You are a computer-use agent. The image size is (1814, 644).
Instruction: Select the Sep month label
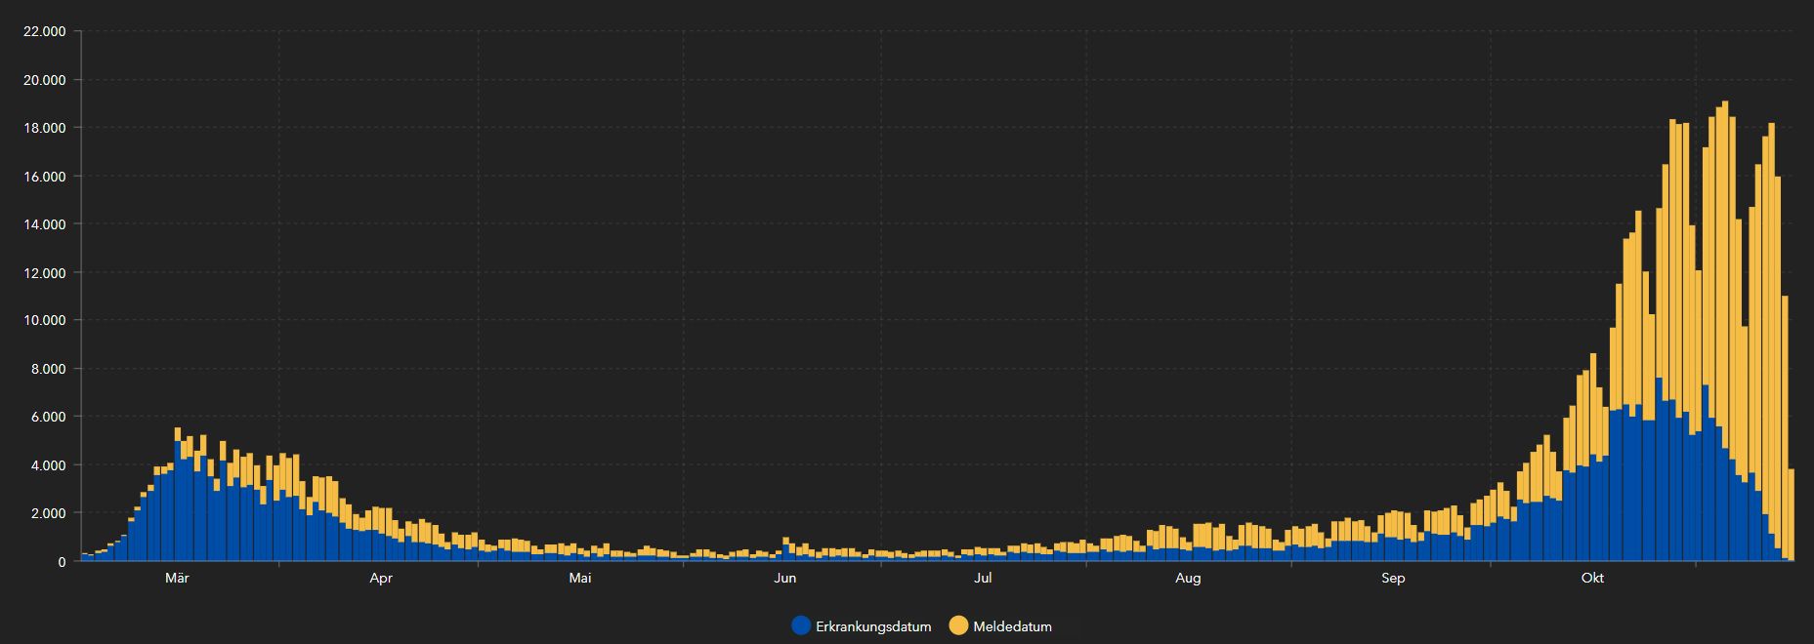click(x=1393, y=579)
